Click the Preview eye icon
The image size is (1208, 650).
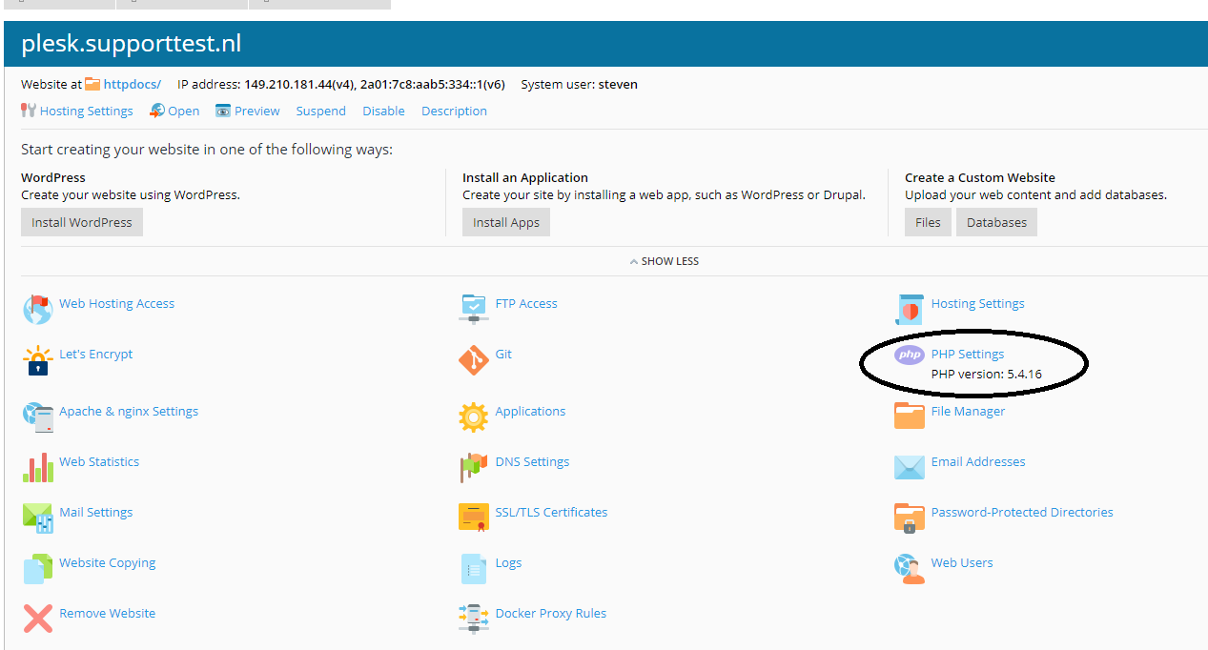coord(223,111)
